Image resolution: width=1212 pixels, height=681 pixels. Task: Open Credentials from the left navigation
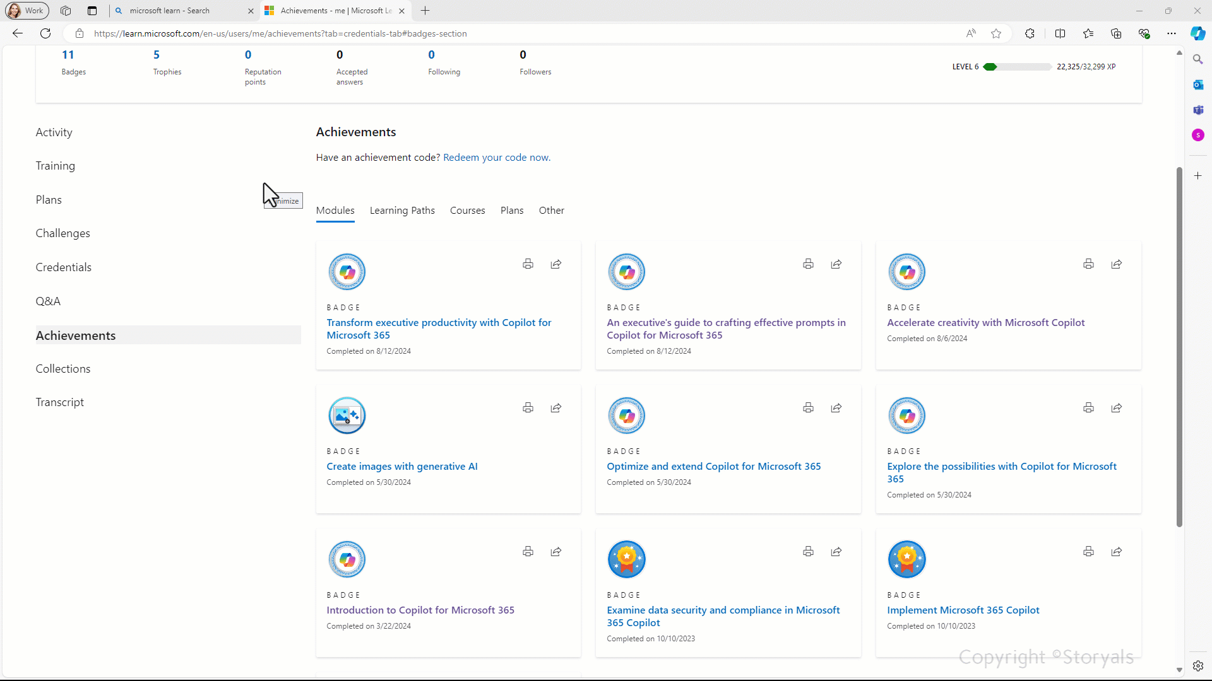(63, 267)
